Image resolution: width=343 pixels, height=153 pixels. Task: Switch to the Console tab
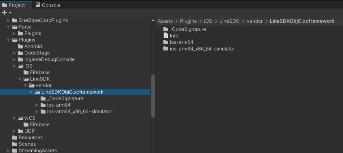click(x=48, y=5)
